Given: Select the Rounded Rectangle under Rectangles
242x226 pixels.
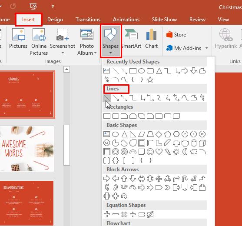Looking at the screenshot, I should [x=116, y=116].
